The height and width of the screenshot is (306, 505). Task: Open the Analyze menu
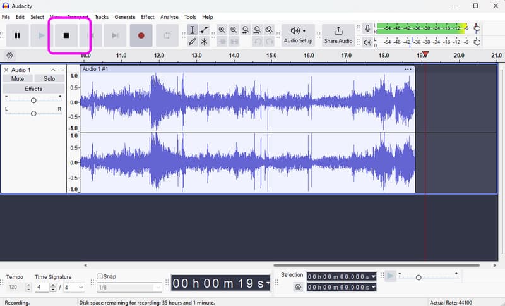(169, 17)
